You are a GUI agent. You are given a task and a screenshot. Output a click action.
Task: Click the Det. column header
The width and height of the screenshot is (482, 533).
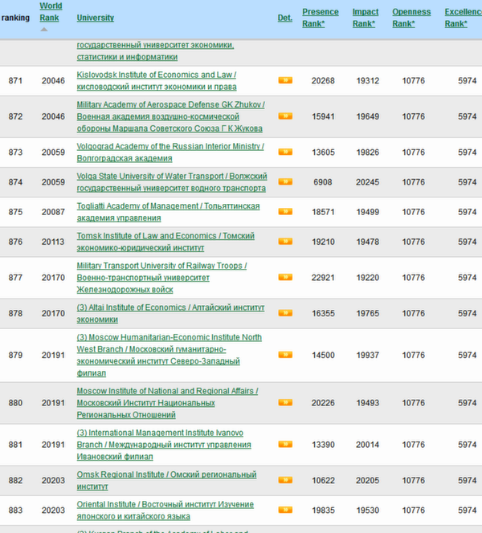click(x=284, y=18)
